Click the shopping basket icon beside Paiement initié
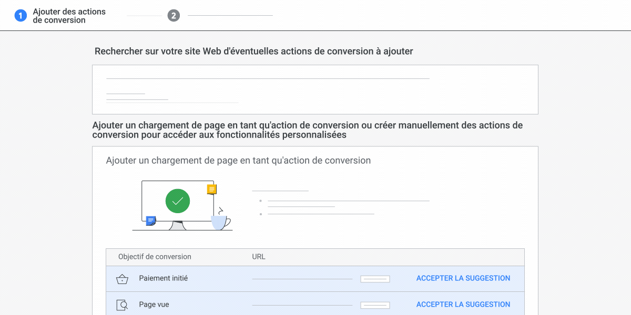631x315 pixels. [x=122, y=278]
